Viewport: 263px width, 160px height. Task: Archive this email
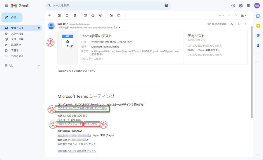(59, 15)
